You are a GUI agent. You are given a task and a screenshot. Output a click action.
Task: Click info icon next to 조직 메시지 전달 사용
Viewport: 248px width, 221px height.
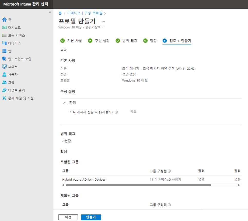click(x=116, y=112)
